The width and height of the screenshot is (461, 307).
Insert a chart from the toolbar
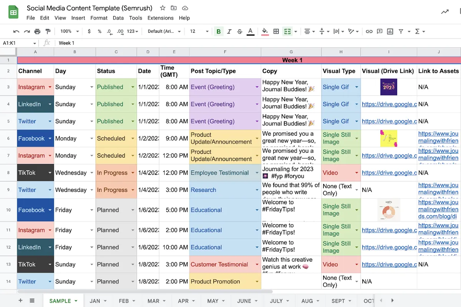(390, 31)
